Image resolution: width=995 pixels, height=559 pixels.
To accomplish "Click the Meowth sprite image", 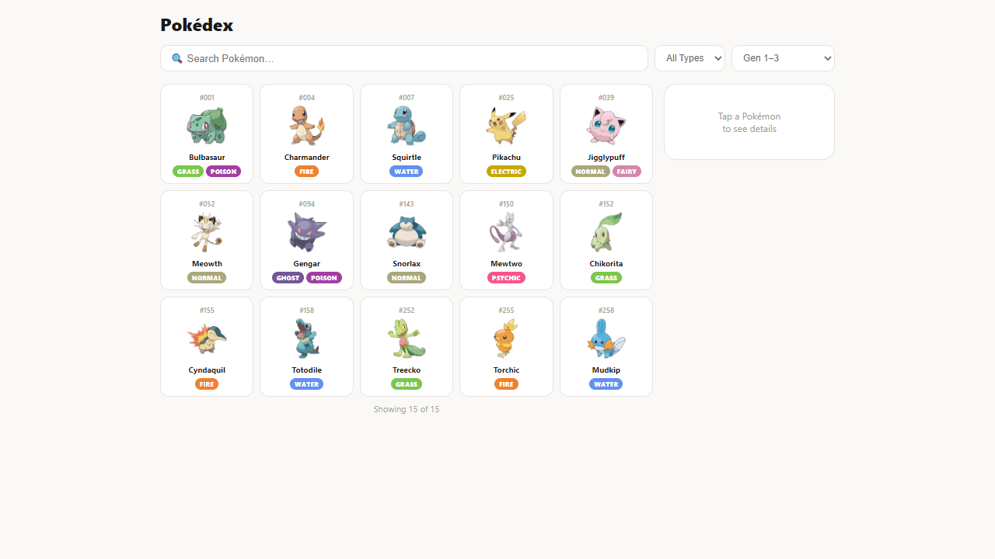I will pyautogui.click(x=207, y=232).
